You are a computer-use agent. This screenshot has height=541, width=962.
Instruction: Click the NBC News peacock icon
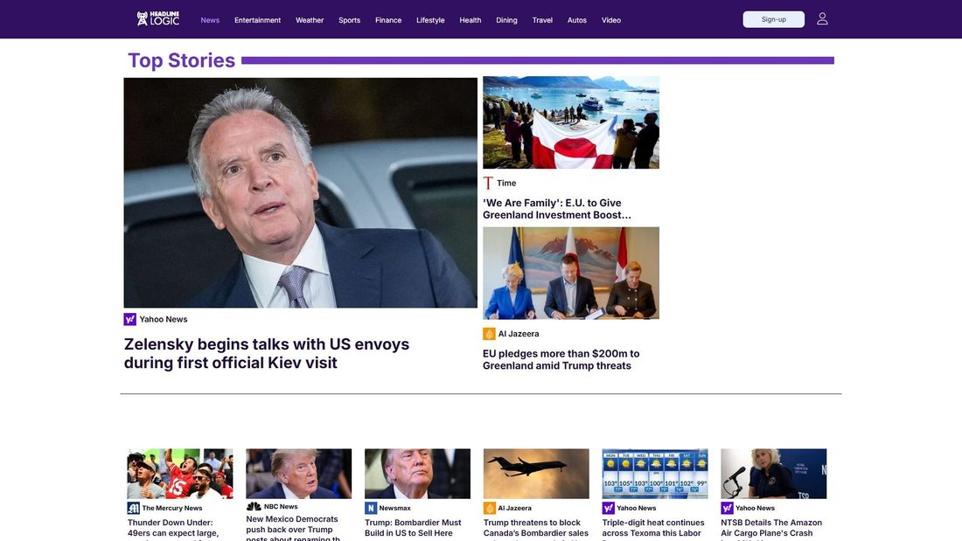[254, 507]
